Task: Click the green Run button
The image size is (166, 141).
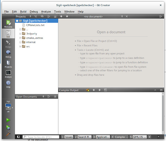Action: click(x=8, y=120)
